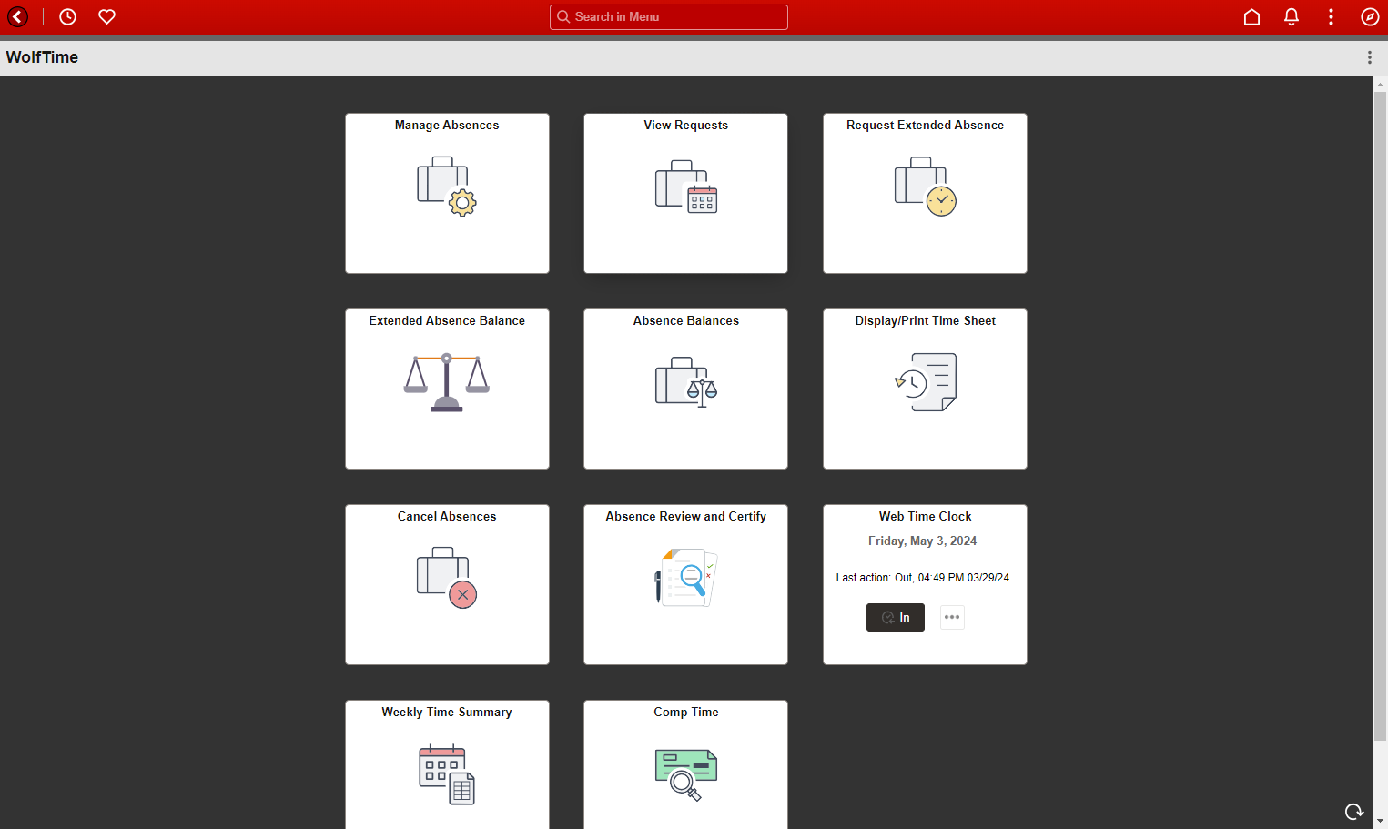Click Request Extended Absence title

pos(926,126)
